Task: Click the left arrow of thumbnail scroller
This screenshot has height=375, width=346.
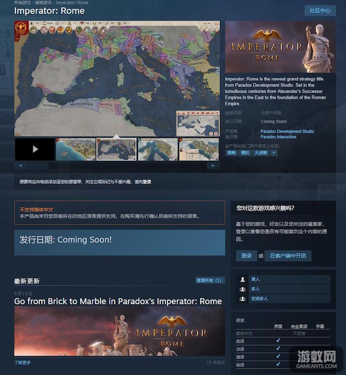Action: (x=21, y=166)
